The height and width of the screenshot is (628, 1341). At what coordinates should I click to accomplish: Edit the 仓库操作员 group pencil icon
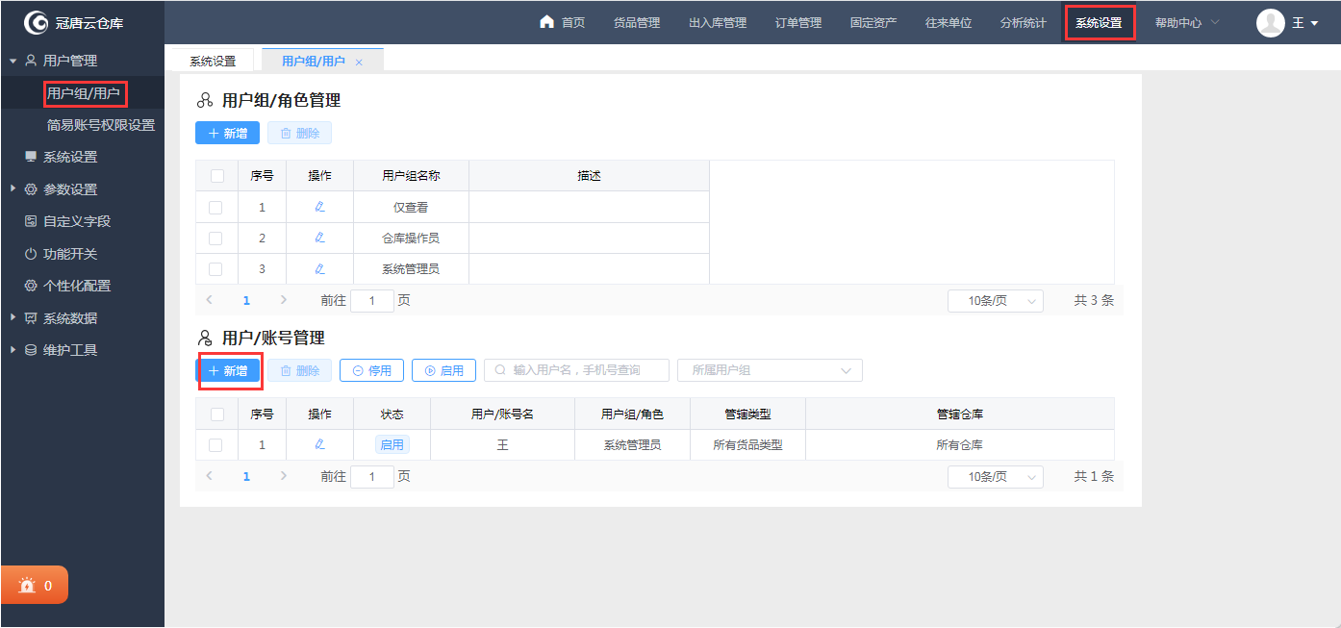319,238
